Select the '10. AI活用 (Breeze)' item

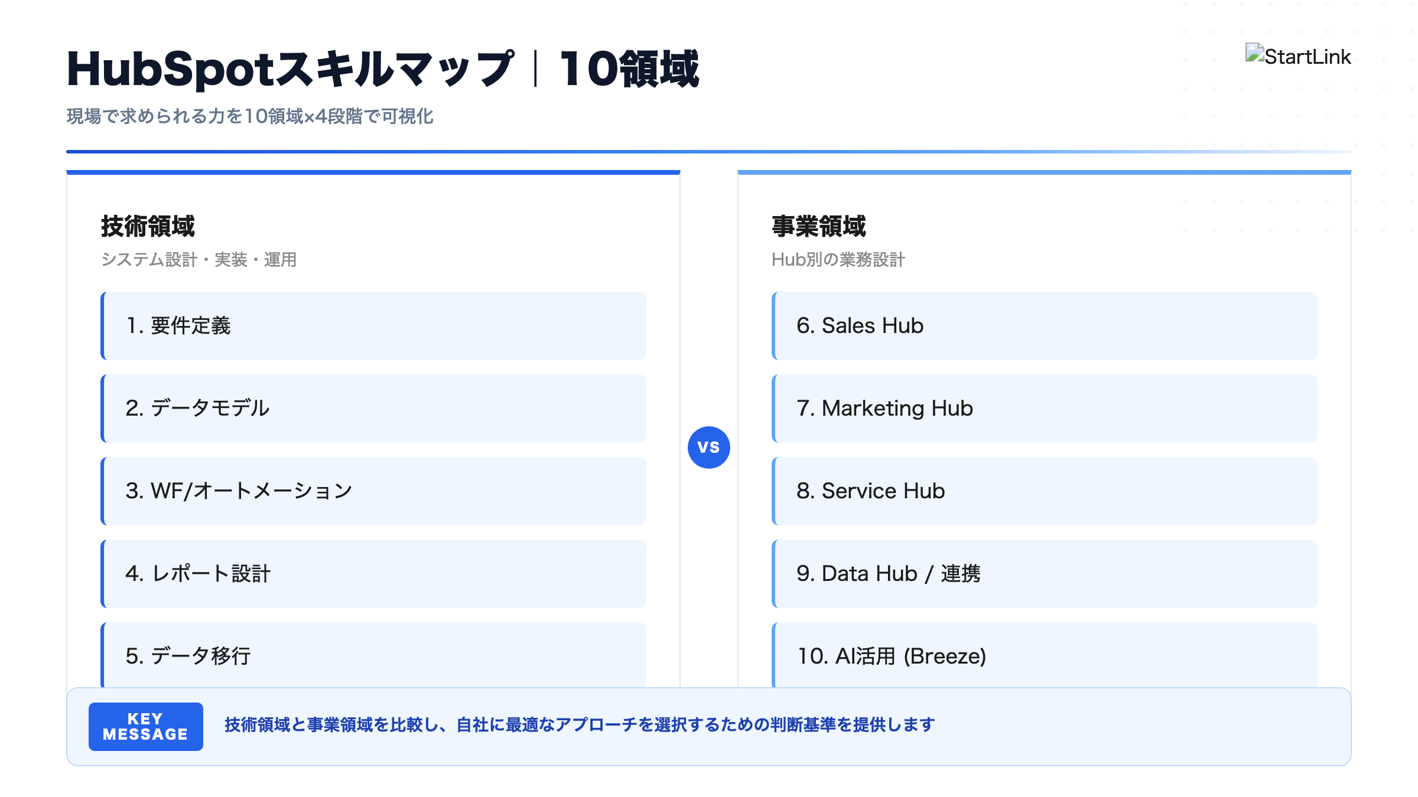[1045, 655]
